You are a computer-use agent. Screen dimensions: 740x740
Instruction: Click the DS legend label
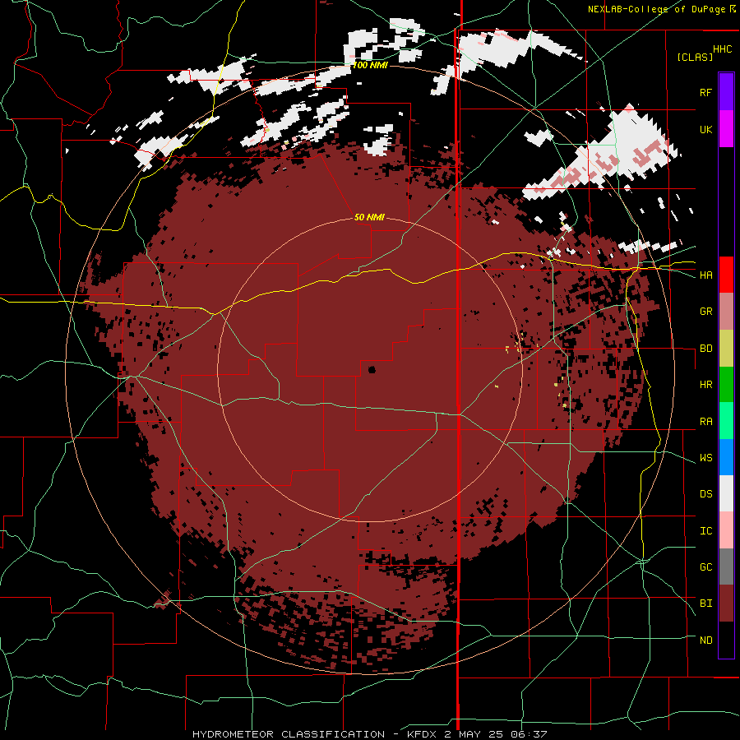click(x=705, y=494)
